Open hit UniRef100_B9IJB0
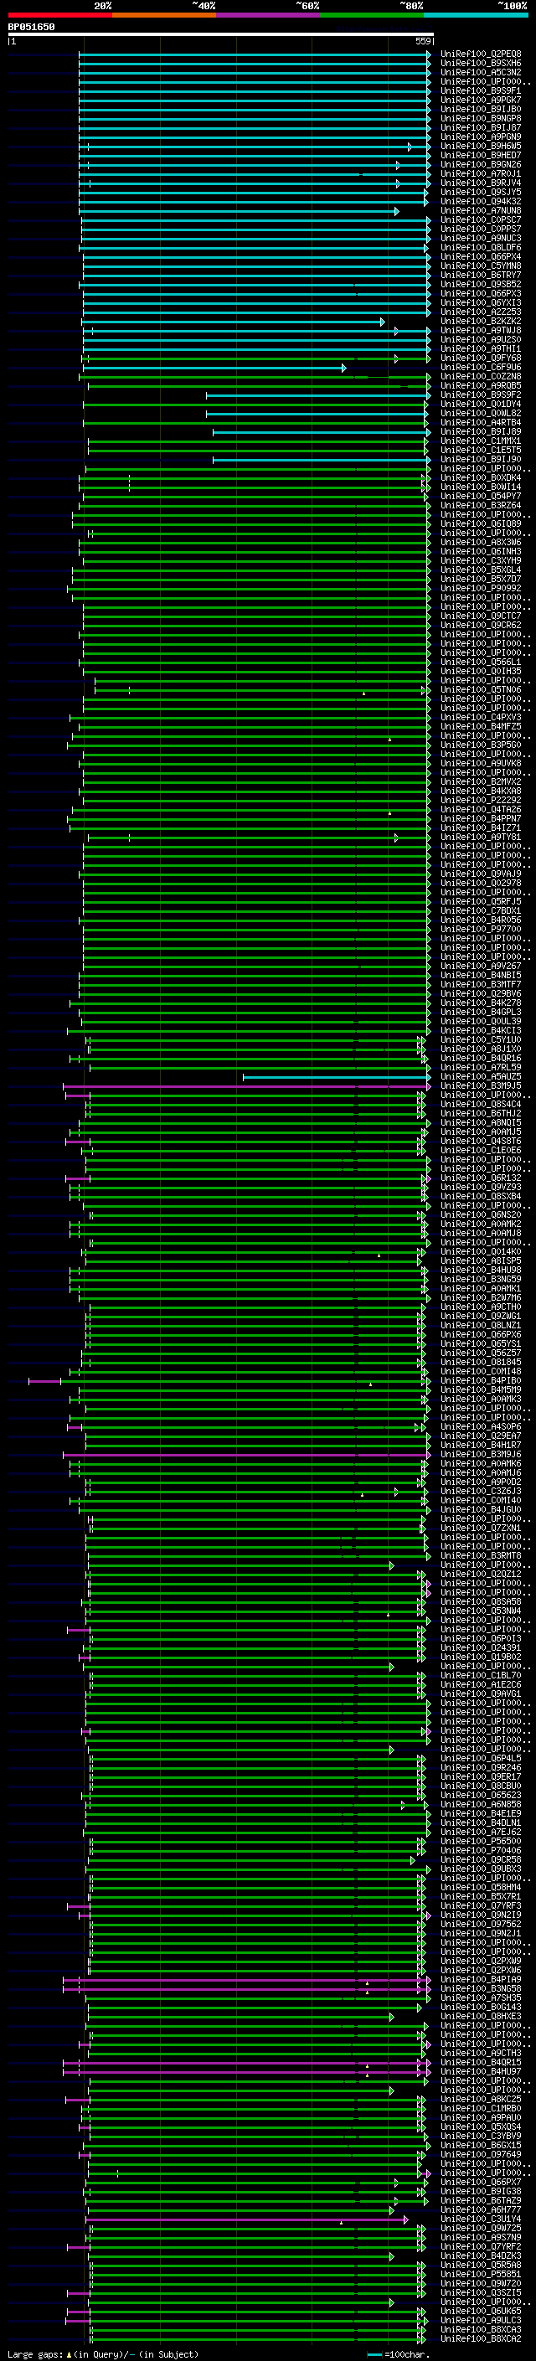The width and height of the screenshot is (536, 2361). click(481, 109)
